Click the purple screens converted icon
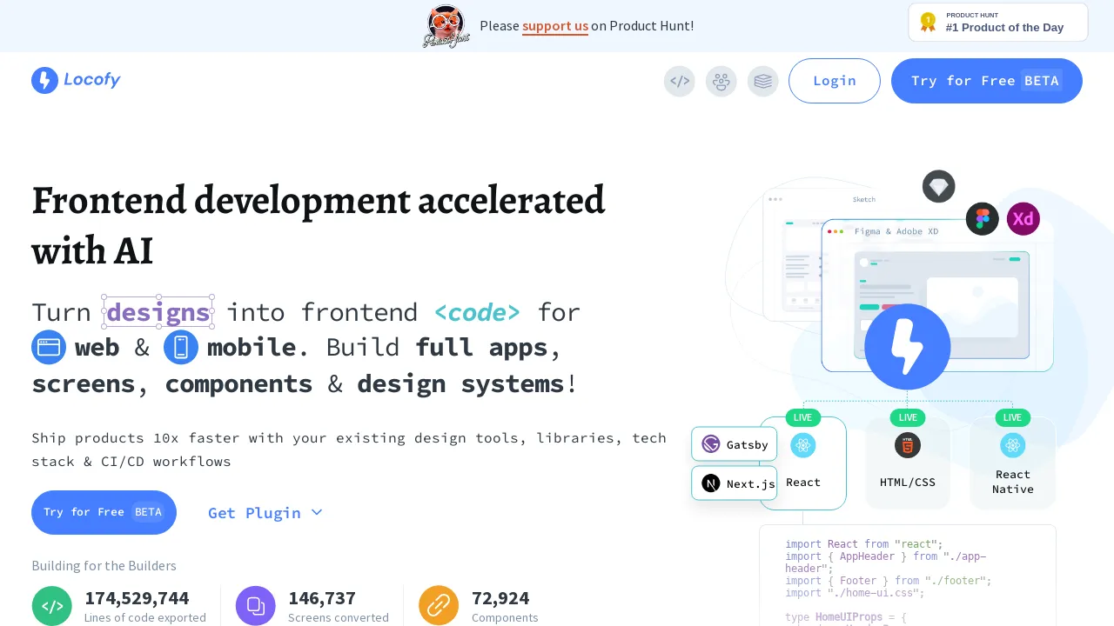 pyautogui.click(x=256, y=606)
